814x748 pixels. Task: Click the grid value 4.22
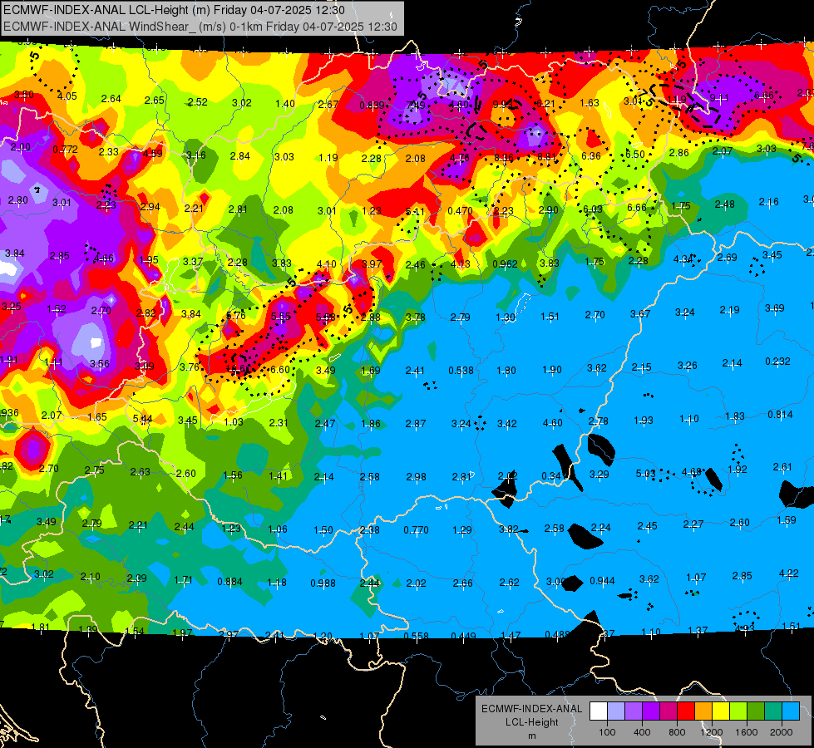click(x=789, y=573)
